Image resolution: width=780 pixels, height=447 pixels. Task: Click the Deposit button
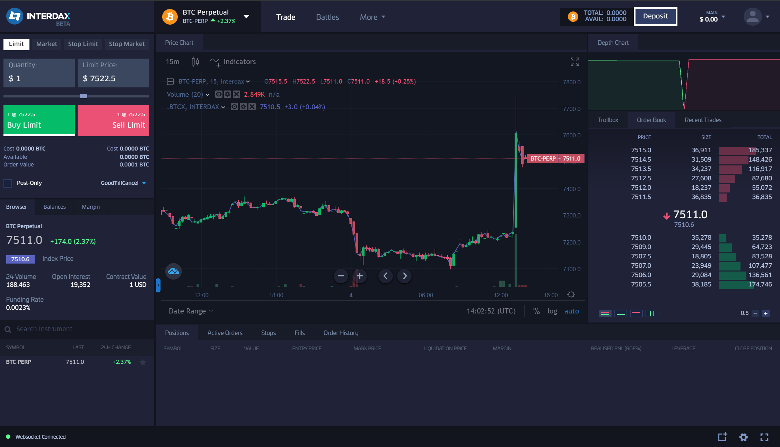pos(655,16)
